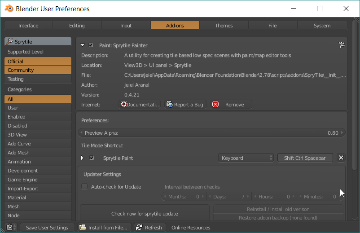Image resolution: width=360 pixels, height=233 pixels.
Task: Increase Preview Alpha with right arrow
Action: click(x=342, y=133)
